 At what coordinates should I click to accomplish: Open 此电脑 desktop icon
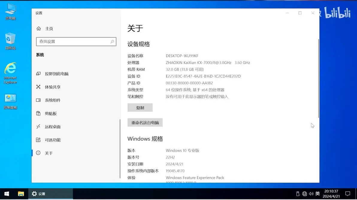[10, 12]
